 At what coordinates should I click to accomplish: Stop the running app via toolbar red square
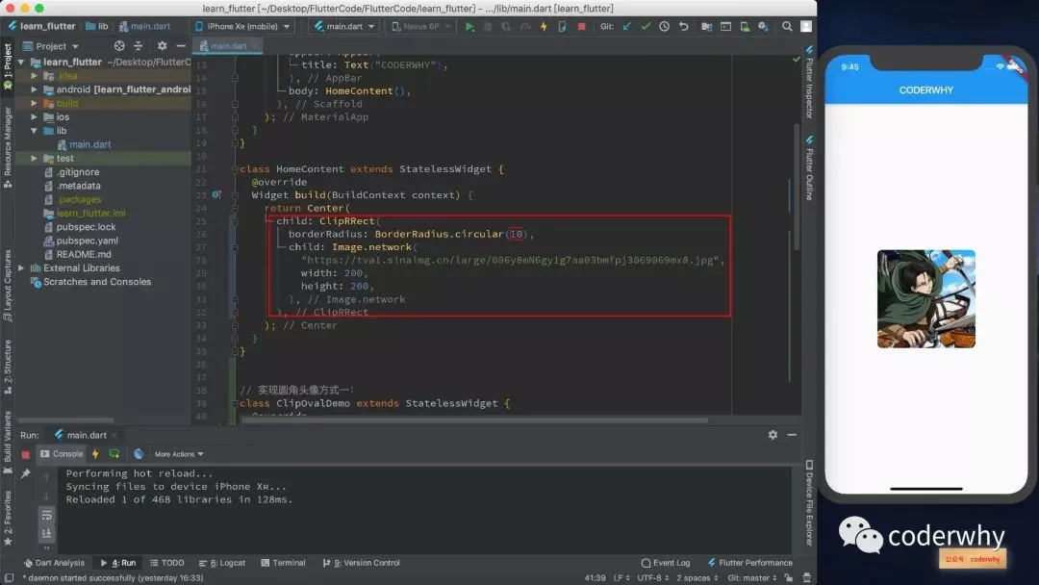click(x=581, y=27)
